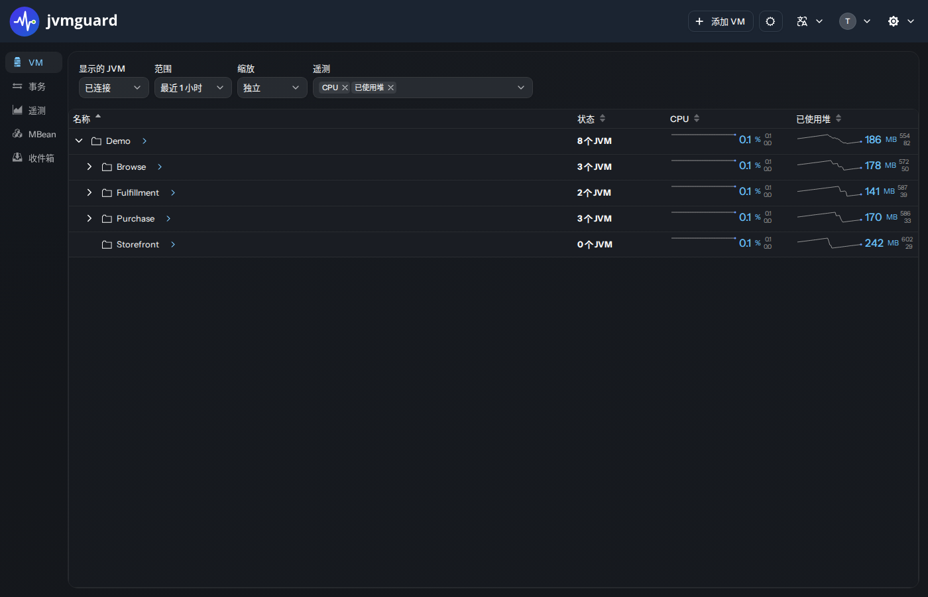Image resolution: width=928 pixels, height=597 pixels.
Task: Click Storefront's heap sparkline chart
Action: (829, 243)
